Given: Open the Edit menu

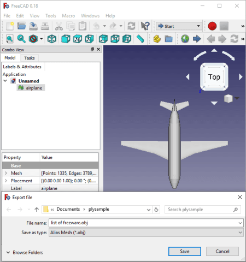Looking at the screenshot, I should coord(20,16).
